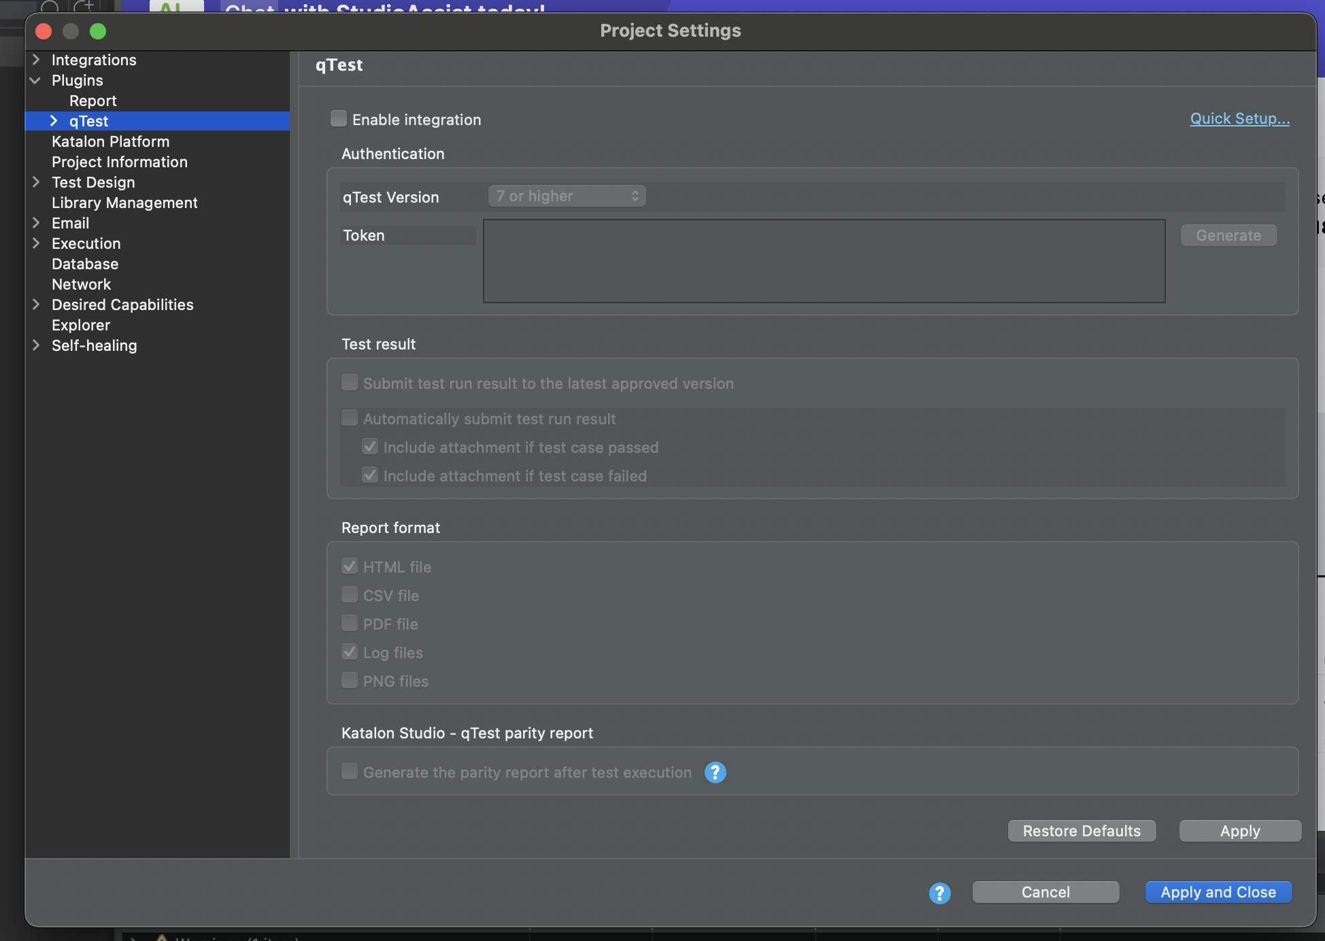This screenshot has width=1325, height=941.
Task: Expand the Desired Capabilities section
Action: (37, 305)
